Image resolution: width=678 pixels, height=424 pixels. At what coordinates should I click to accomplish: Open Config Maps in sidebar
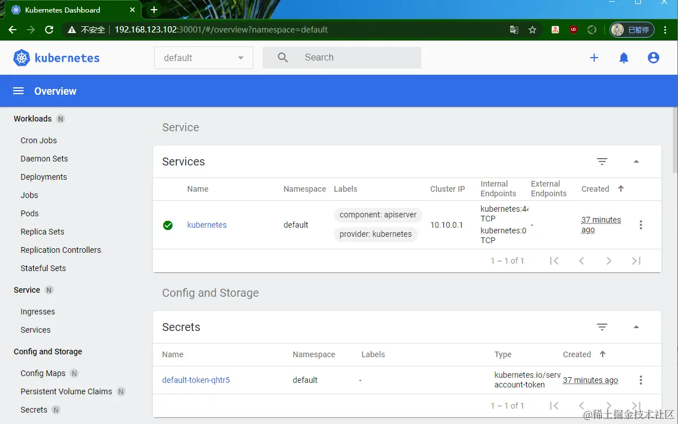coord(43,373)
